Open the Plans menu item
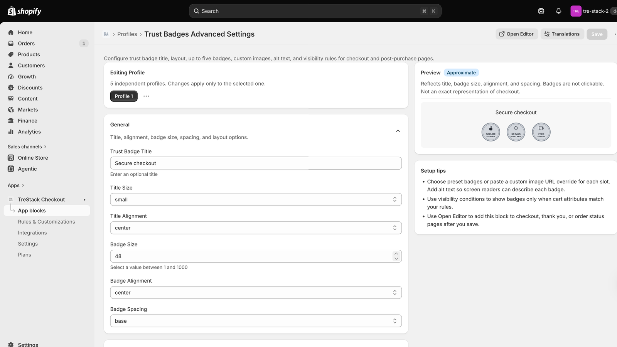 [x=24, y=255]
